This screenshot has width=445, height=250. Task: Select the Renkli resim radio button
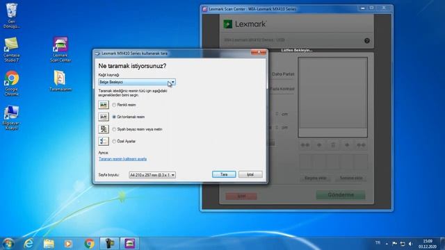(x=114, y=105)
